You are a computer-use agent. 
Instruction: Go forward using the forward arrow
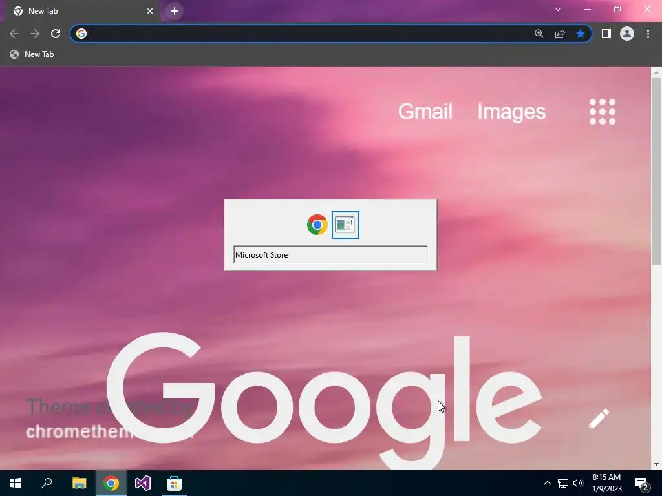35,34
